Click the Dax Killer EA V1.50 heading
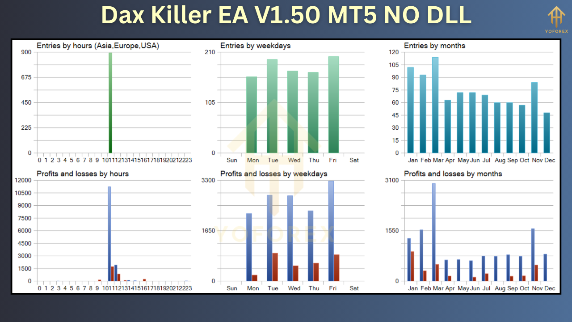The image size is (572, 322). (286, 15)
